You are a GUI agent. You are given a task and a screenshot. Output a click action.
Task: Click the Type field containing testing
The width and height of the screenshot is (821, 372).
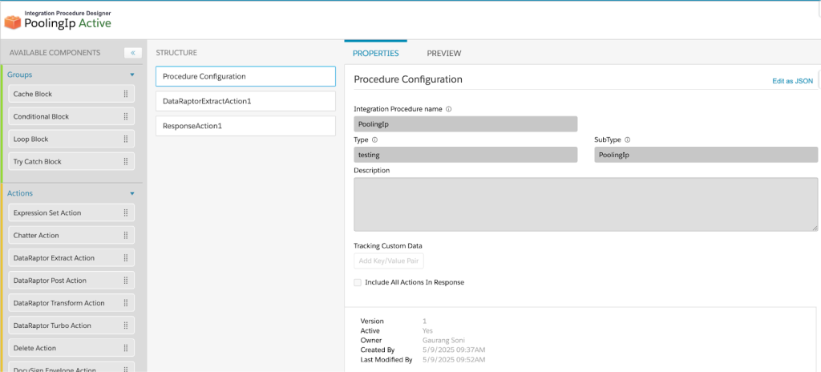click(x=466, y=155)
